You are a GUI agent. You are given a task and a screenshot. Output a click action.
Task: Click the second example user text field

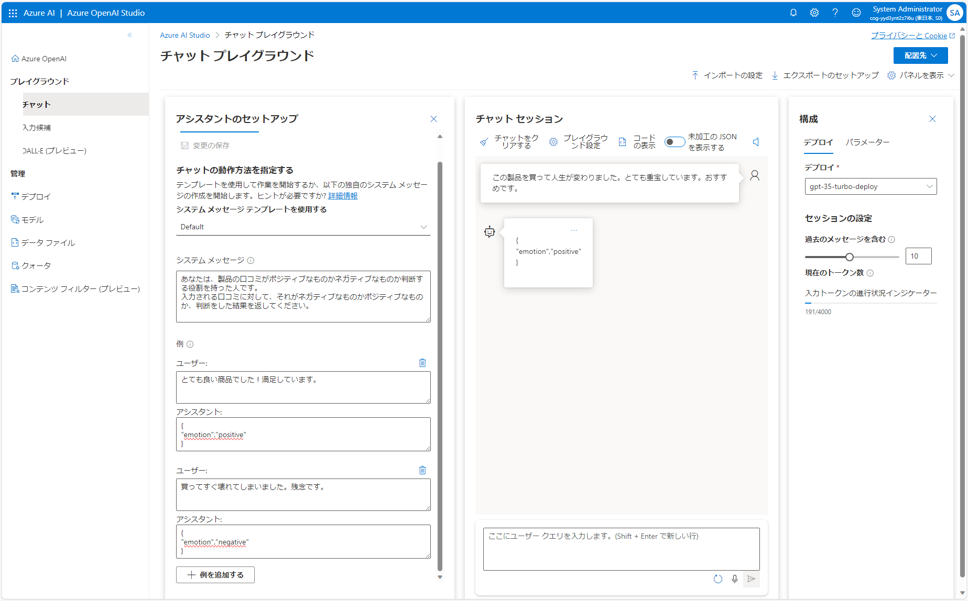(x=303, y=495)
